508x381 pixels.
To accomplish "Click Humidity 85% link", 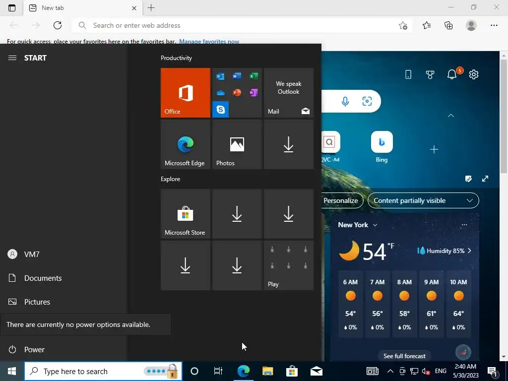I will [x=444, y=251].
